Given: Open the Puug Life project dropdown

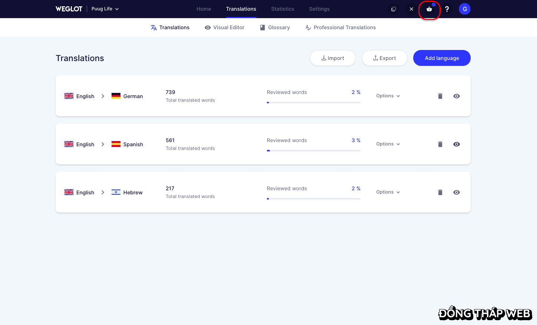Looking at the screenshot, I should (105, 9).
